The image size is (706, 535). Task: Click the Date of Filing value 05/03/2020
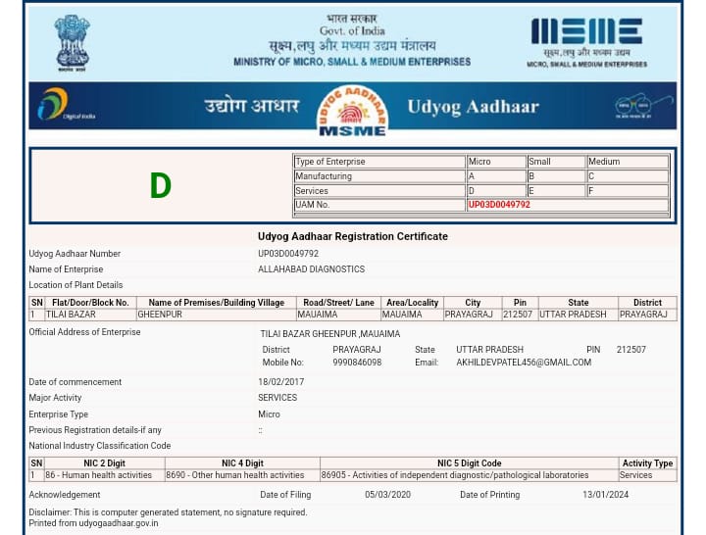coord(387,495)
